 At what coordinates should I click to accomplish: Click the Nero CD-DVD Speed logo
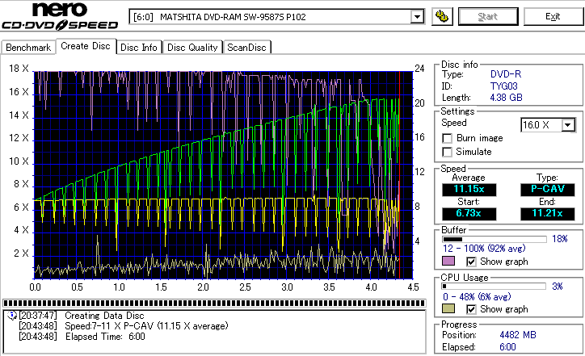coord(61,16)
